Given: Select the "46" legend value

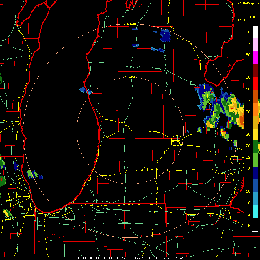Looking at the screenshot, I should [x=248, y=89].
